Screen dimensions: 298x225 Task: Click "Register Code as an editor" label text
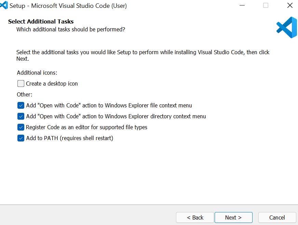(x=87, y=127)
